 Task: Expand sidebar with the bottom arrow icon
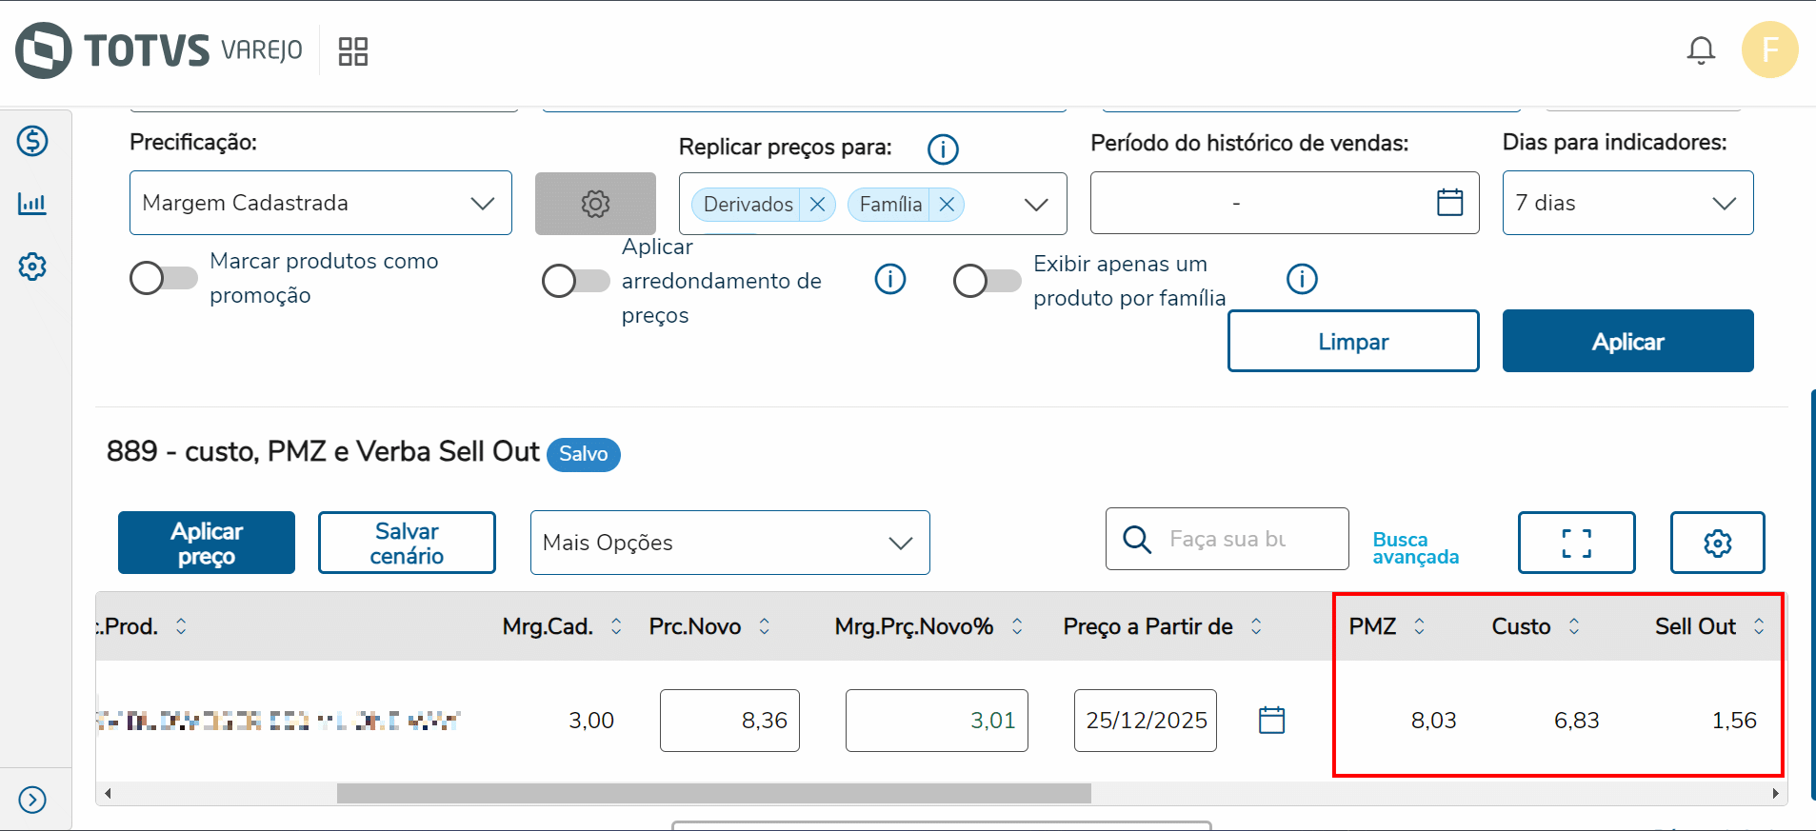click(32, 800)
